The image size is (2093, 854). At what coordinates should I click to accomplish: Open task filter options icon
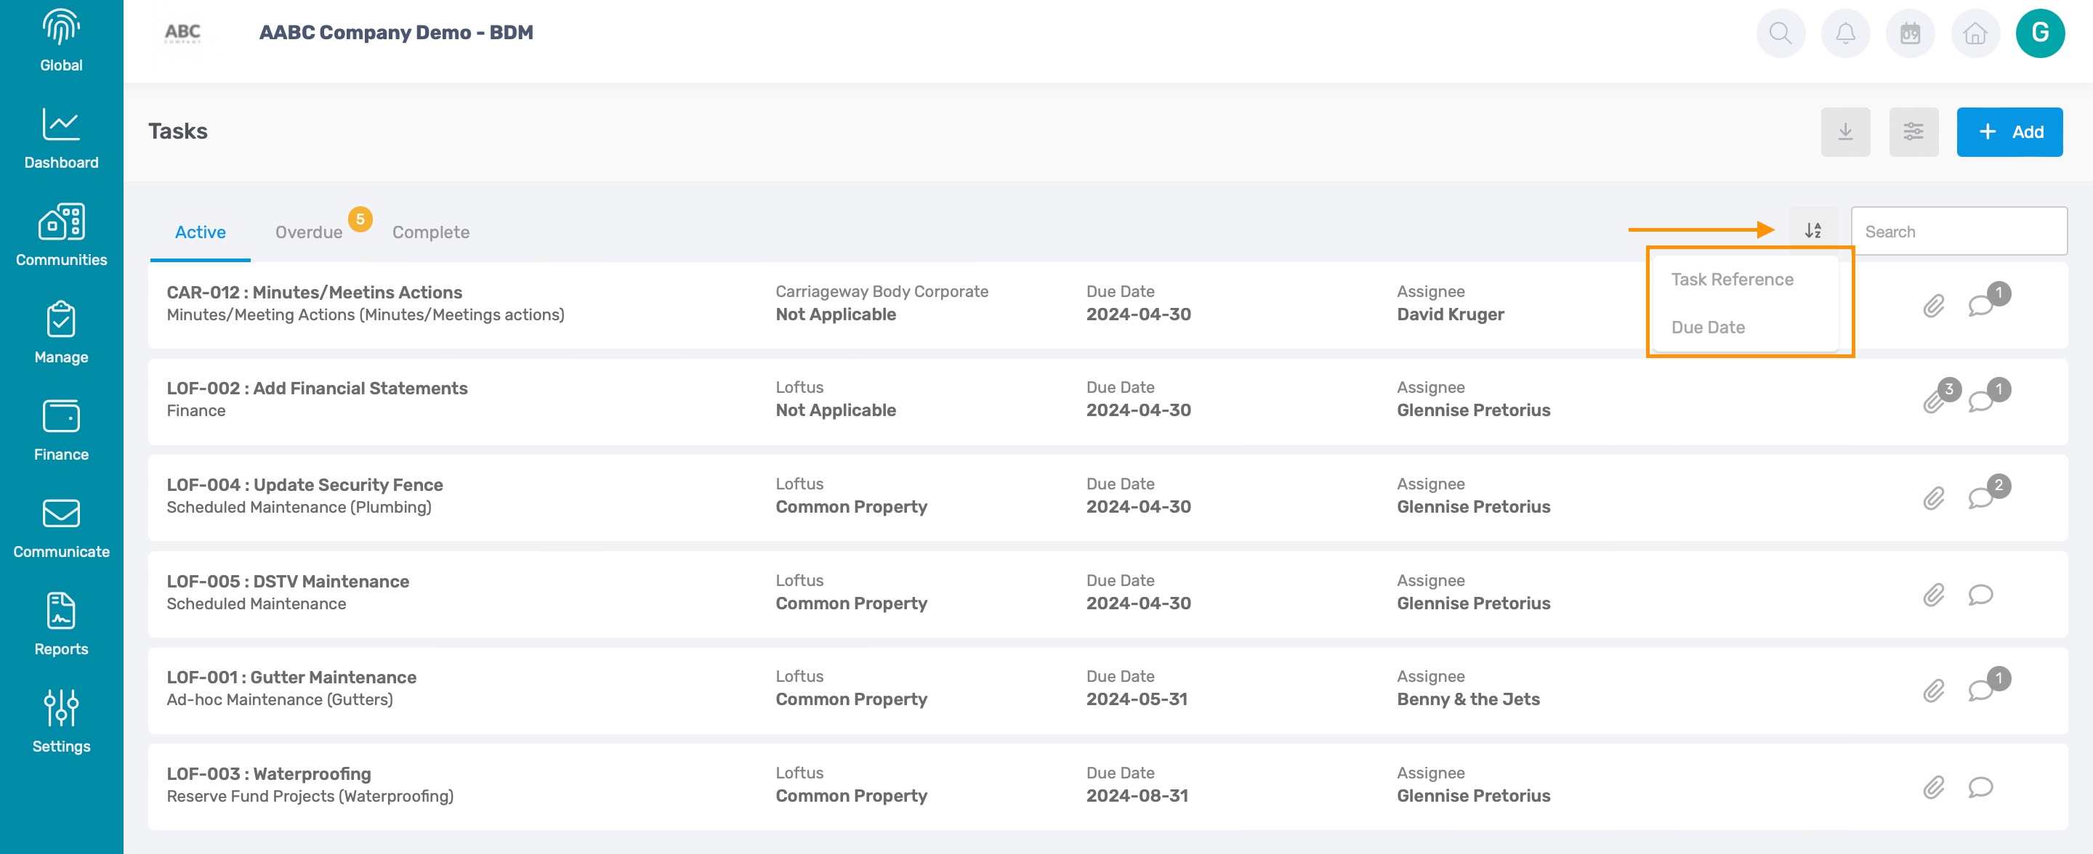(x=1913, y=131)
